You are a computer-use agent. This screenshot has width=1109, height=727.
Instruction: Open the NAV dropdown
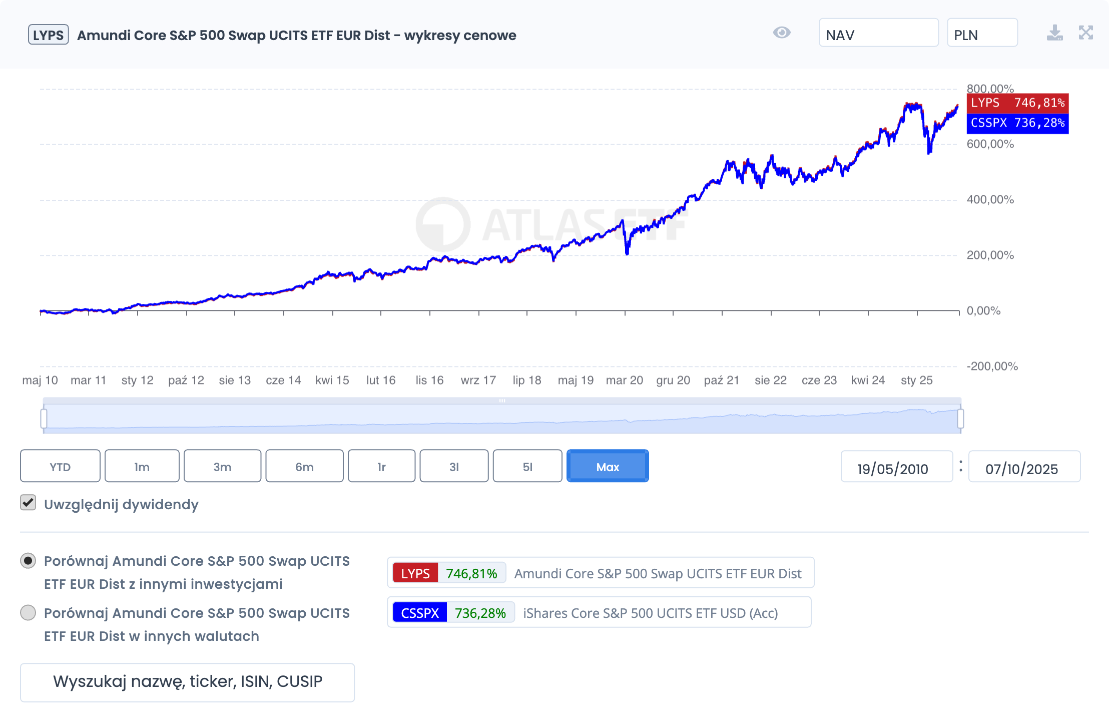(878, 33)
